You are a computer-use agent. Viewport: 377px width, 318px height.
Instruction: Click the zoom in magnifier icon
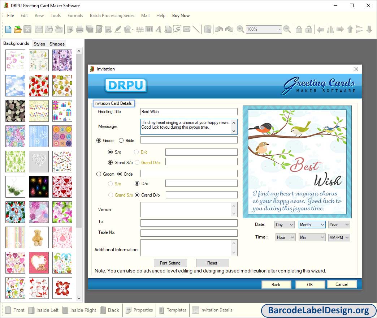240,29
